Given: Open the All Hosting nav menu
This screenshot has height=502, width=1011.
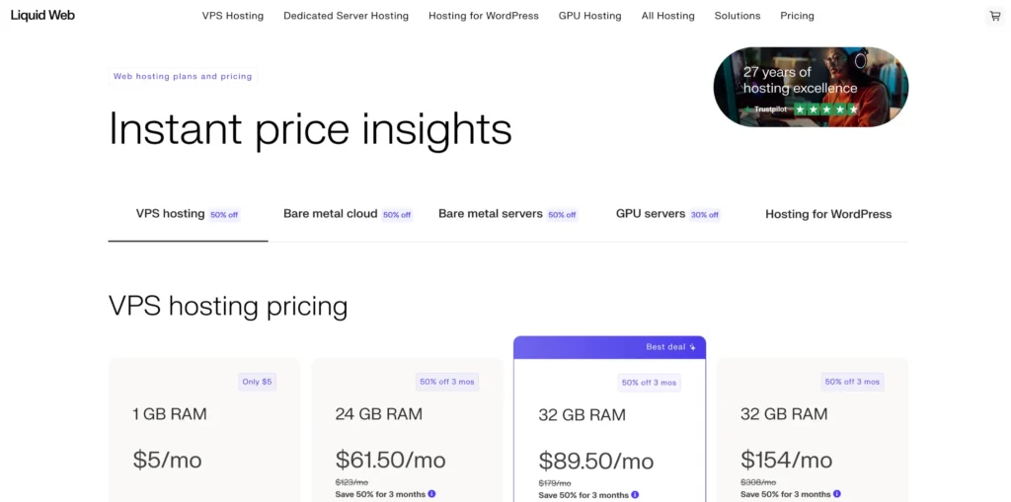Looking at the screenshot, I should (x=667, y=16).
